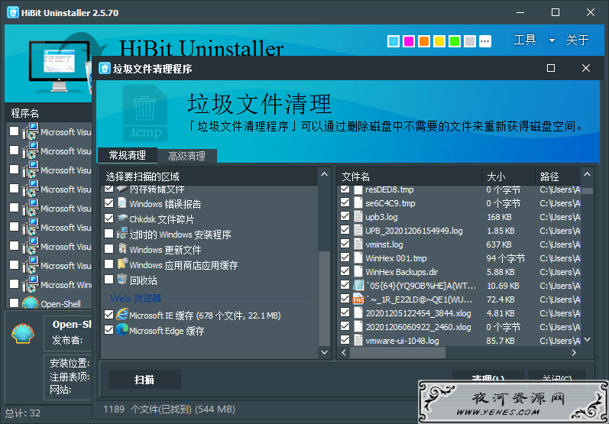Click the upb3.log file icon
609x424 pixels.
(358, 217)
